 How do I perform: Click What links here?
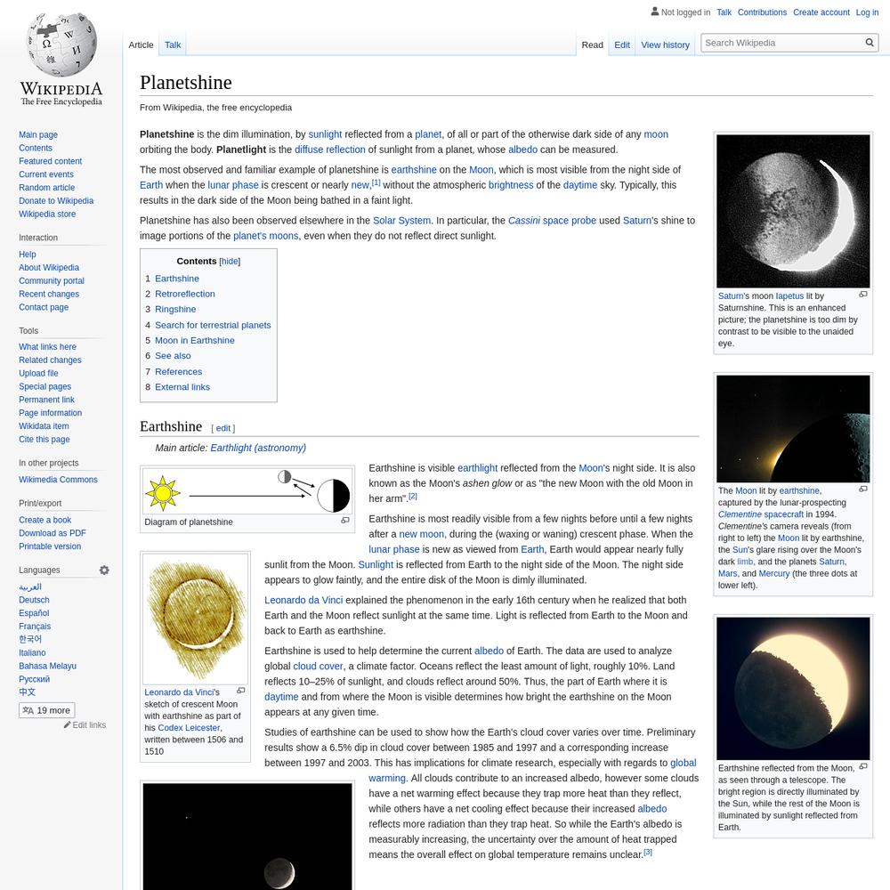[x=47, y=347]
